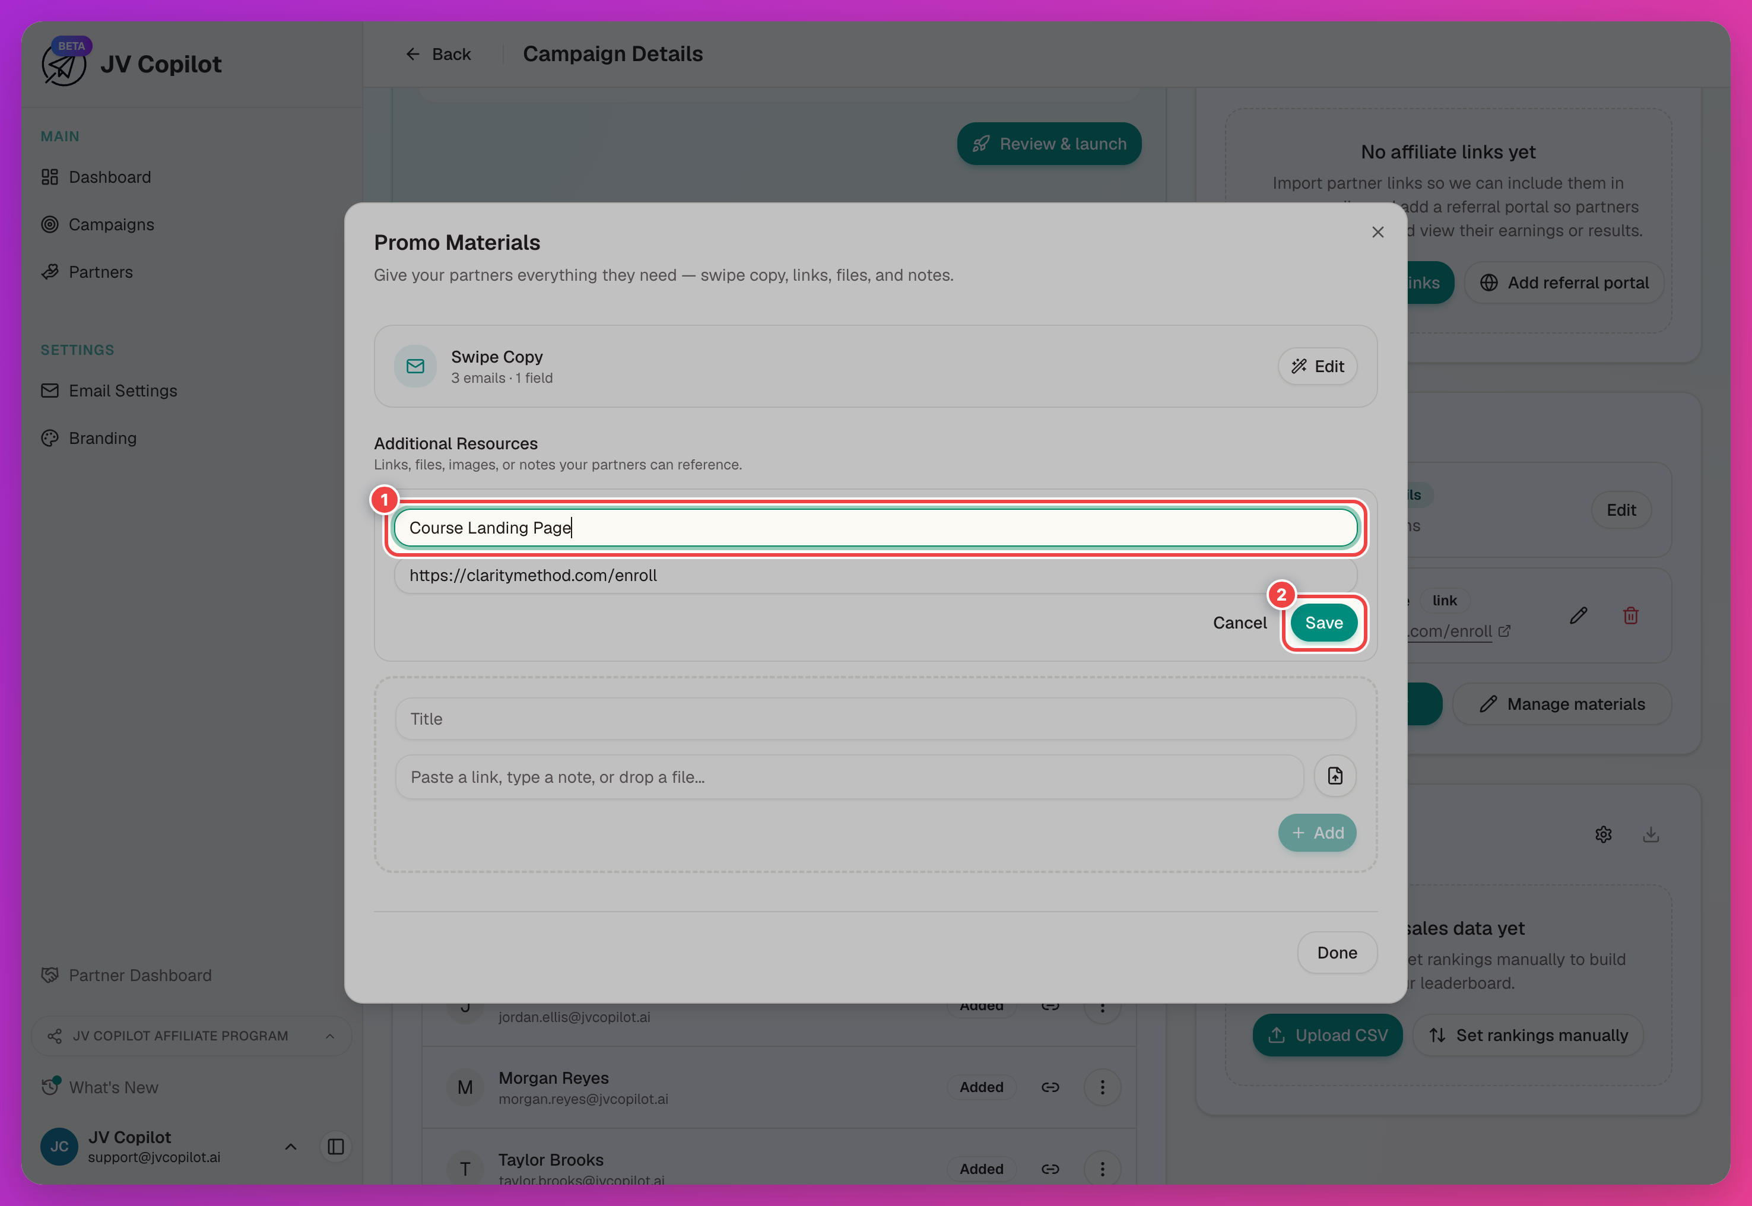Image resolution: width=1752 pixels, height=1206 pixels.
Task: Click Added badge for Taylor Brooks
Action: [980, 1169]
